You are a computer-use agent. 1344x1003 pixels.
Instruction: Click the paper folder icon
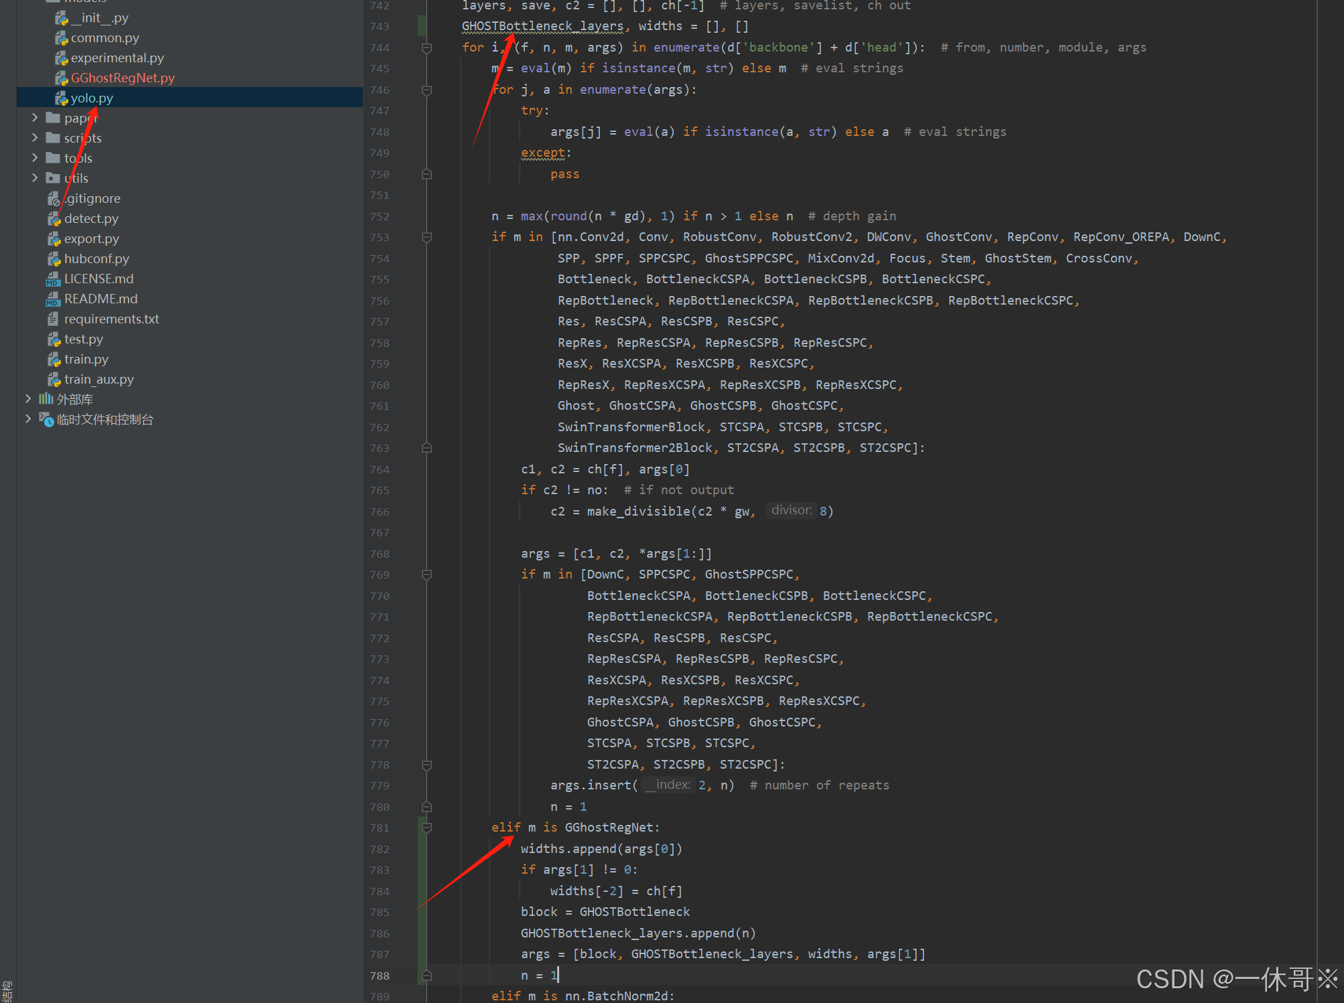[53, 118]
